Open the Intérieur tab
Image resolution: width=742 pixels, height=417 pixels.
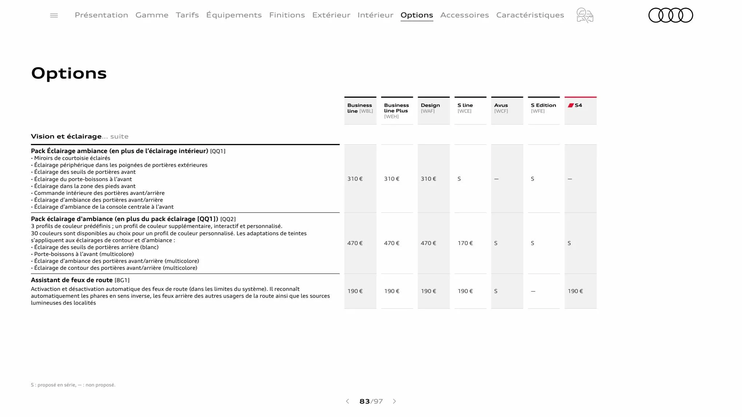[375, 15]
